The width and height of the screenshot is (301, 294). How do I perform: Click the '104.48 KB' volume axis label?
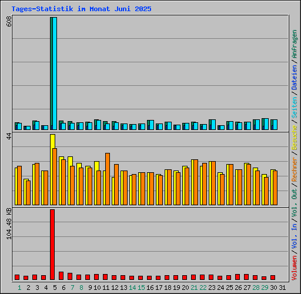pyautogui.click(x=9, y=223)
